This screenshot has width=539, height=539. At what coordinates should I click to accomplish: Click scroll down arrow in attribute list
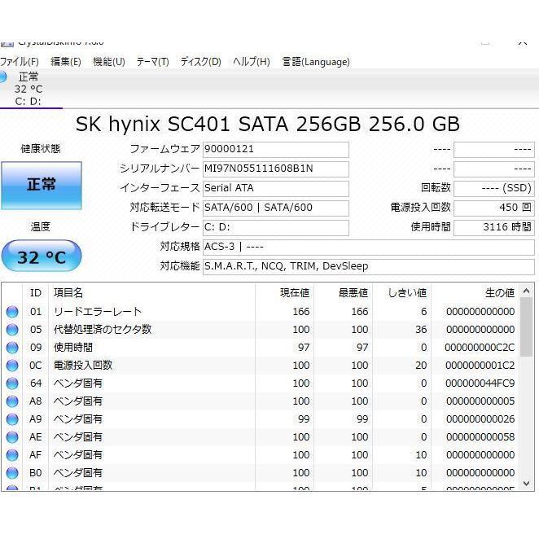click(x=526, y=484)
